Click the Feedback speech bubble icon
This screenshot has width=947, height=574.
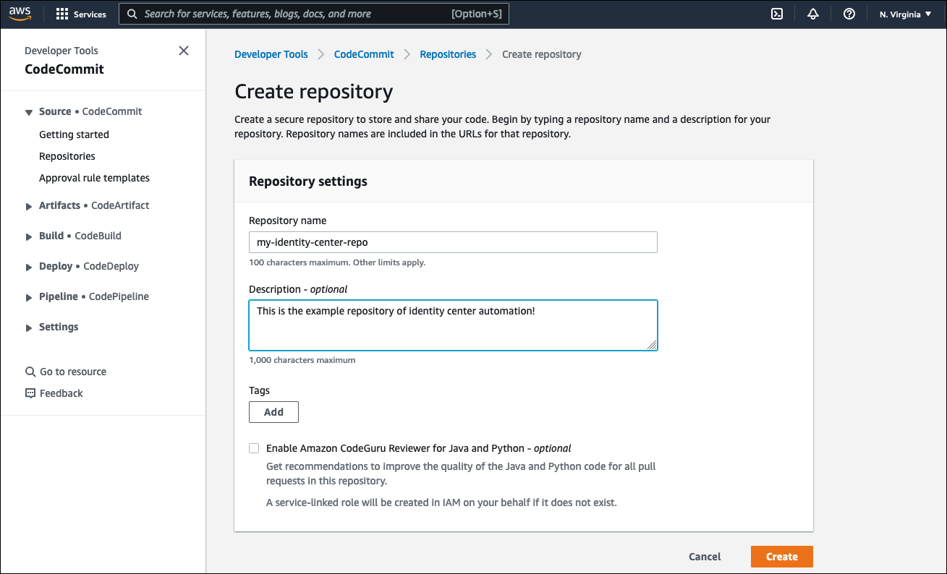click(30, 393)
